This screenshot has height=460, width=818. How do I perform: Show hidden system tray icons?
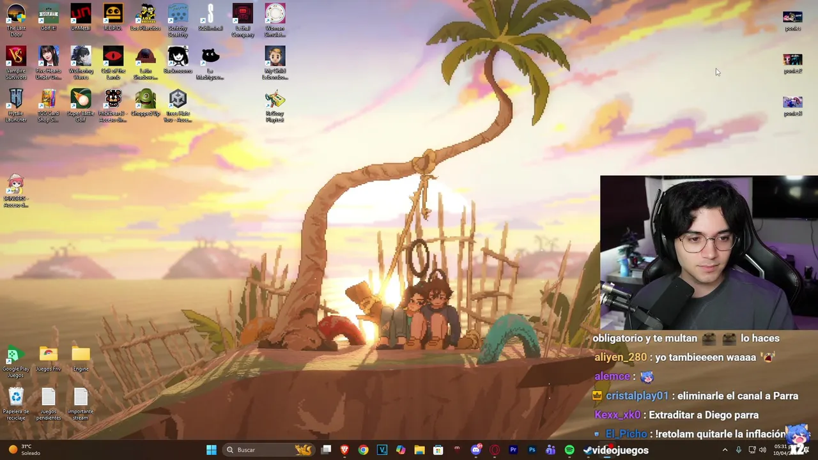pos(725,450)
